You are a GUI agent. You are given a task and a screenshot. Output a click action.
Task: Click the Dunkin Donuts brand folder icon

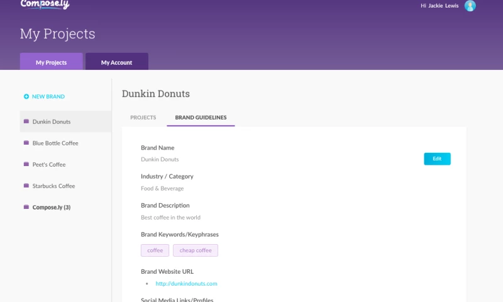tap(26, 121)
